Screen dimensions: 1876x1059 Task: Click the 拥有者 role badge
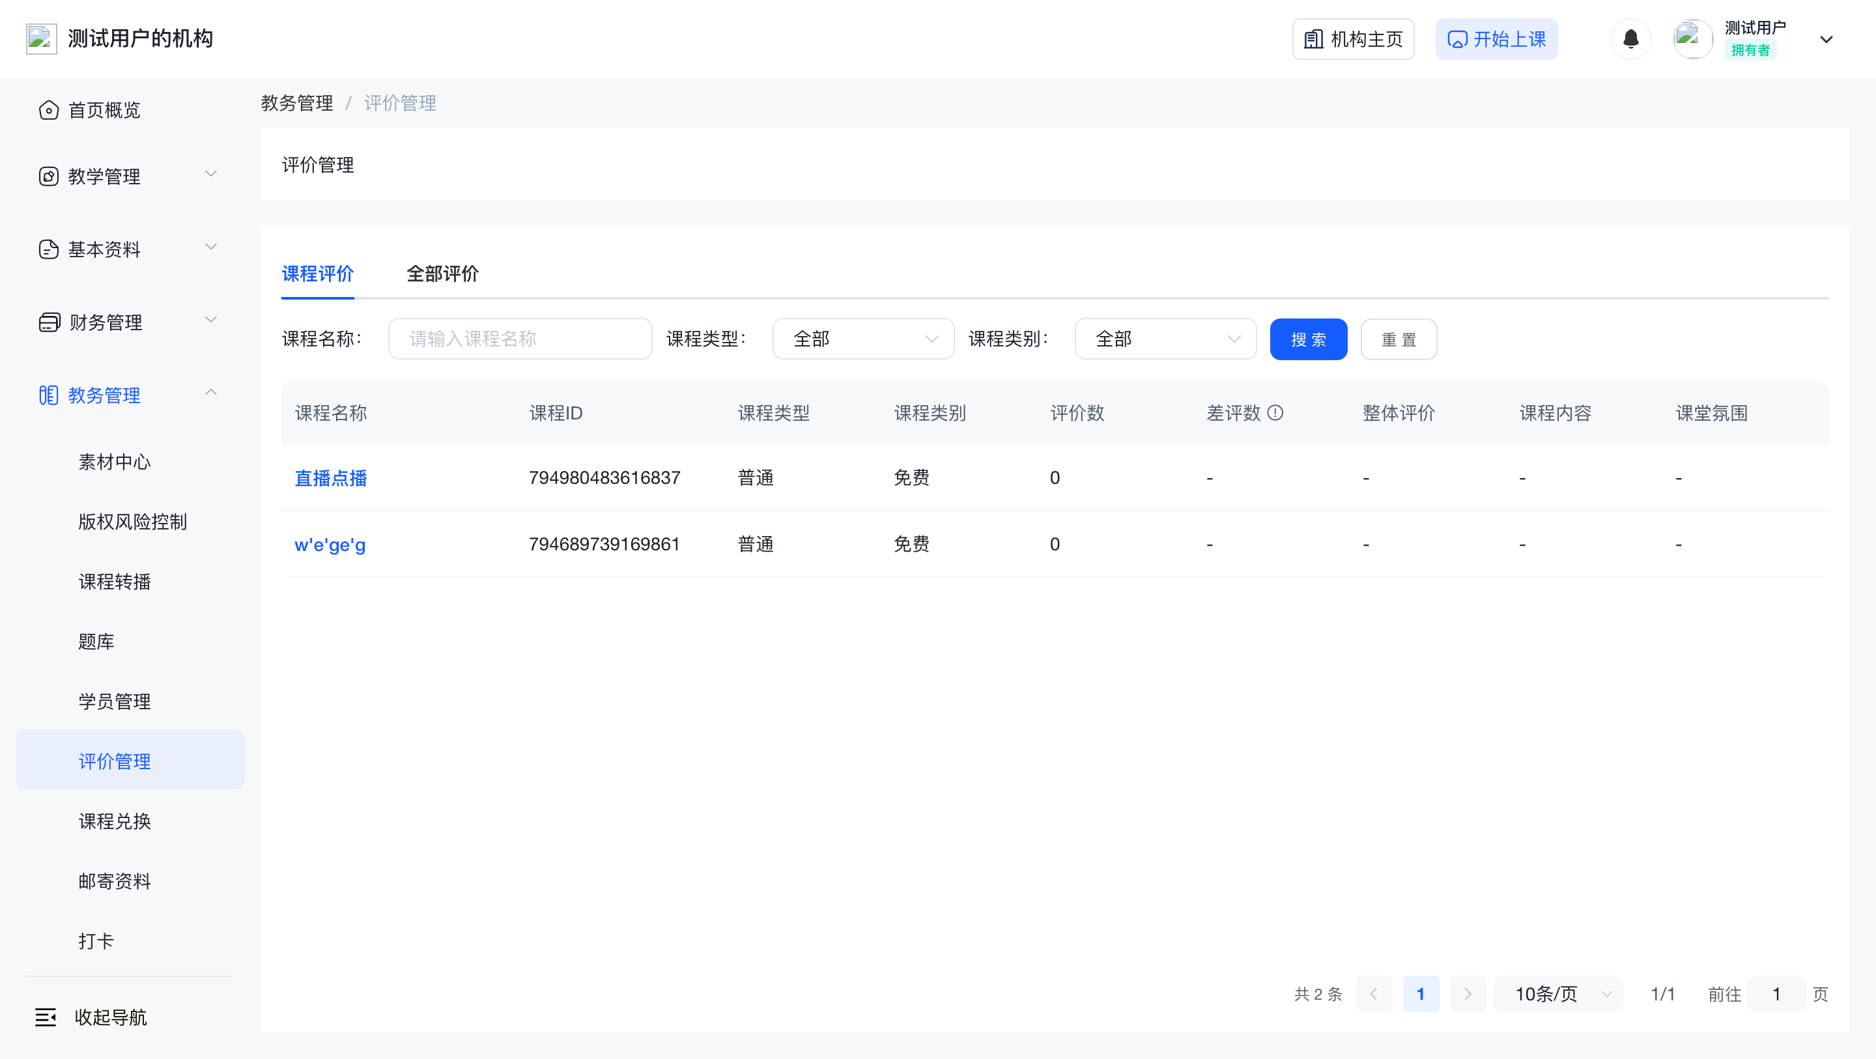click(x=1750, y=50)
